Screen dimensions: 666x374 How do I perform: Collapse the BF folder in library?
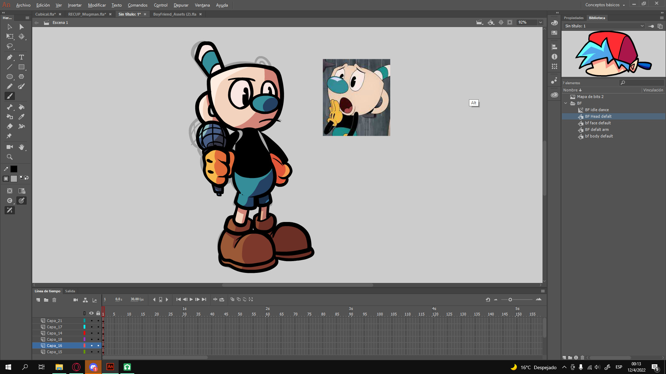pos(566,103)
